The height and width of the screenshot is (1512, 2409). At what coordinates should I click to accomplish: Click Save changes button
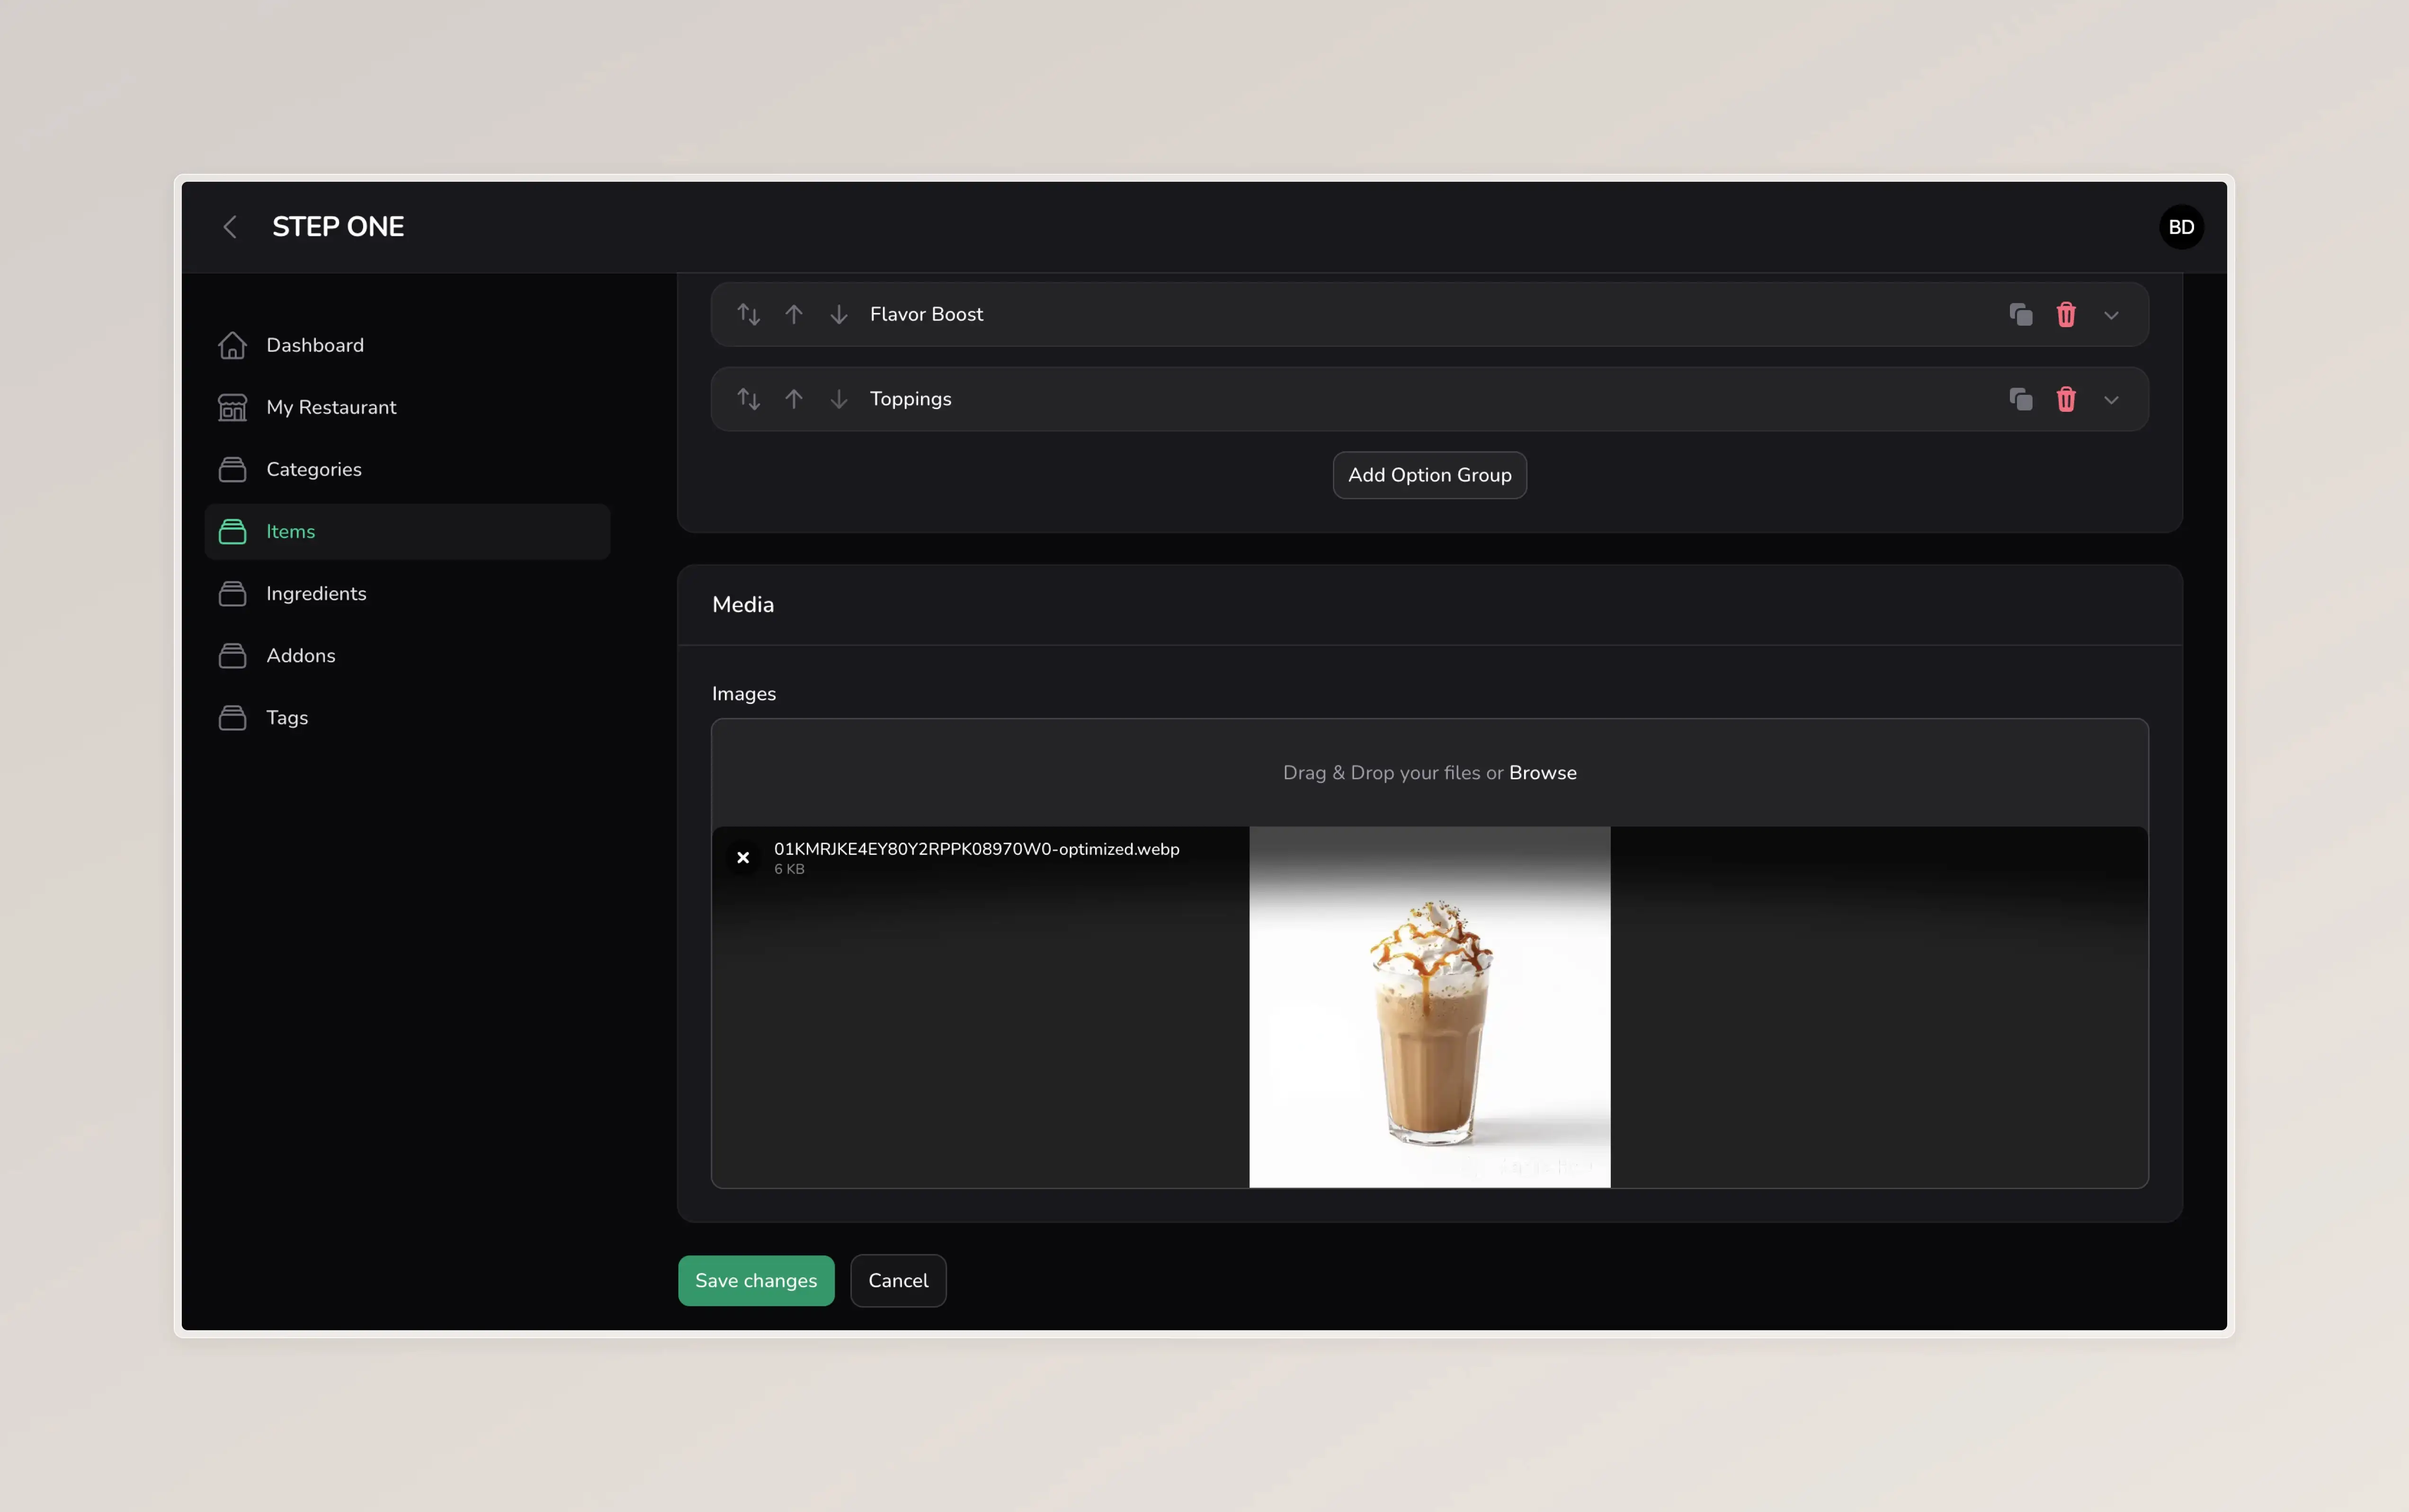point(756,1280)
